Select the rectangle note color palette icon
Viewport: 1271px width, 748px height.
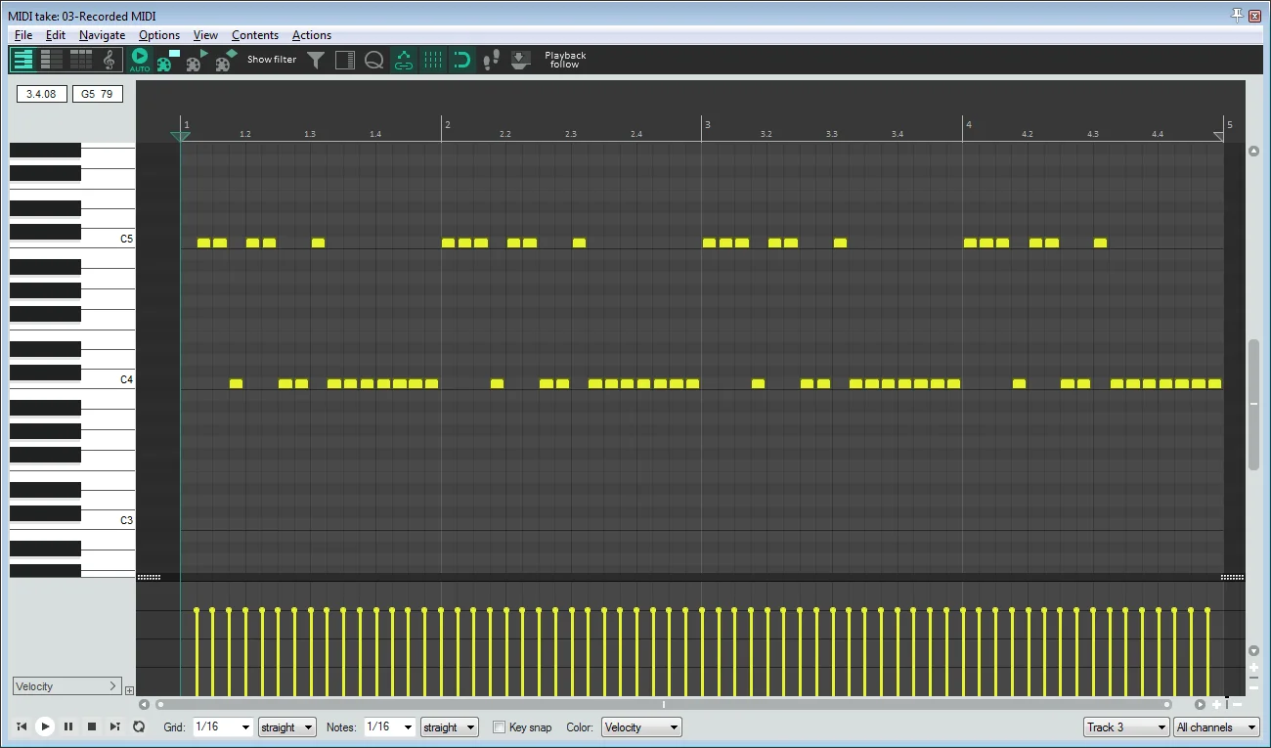pos(167,60)
